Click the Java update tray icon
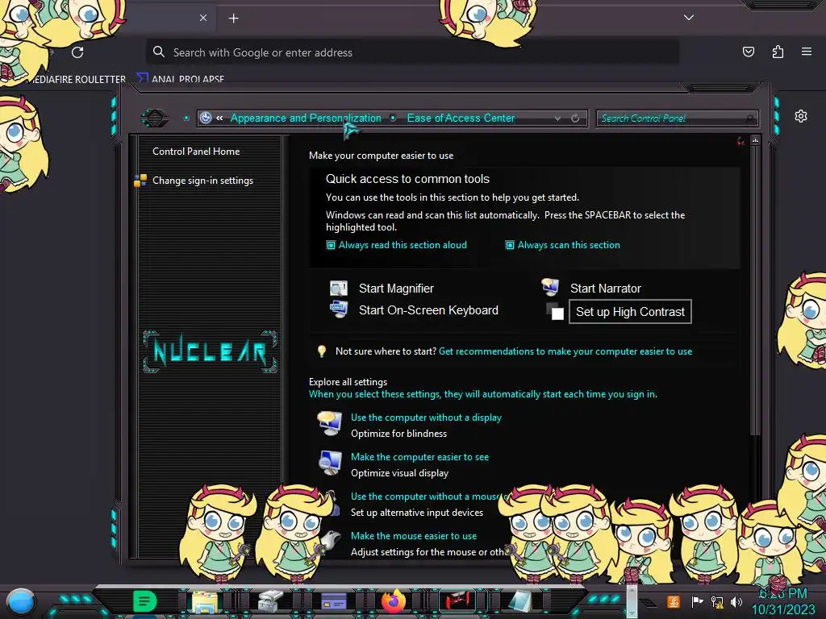Image resolution: width=826 pixels, height=619 pixels. (674, 601)
